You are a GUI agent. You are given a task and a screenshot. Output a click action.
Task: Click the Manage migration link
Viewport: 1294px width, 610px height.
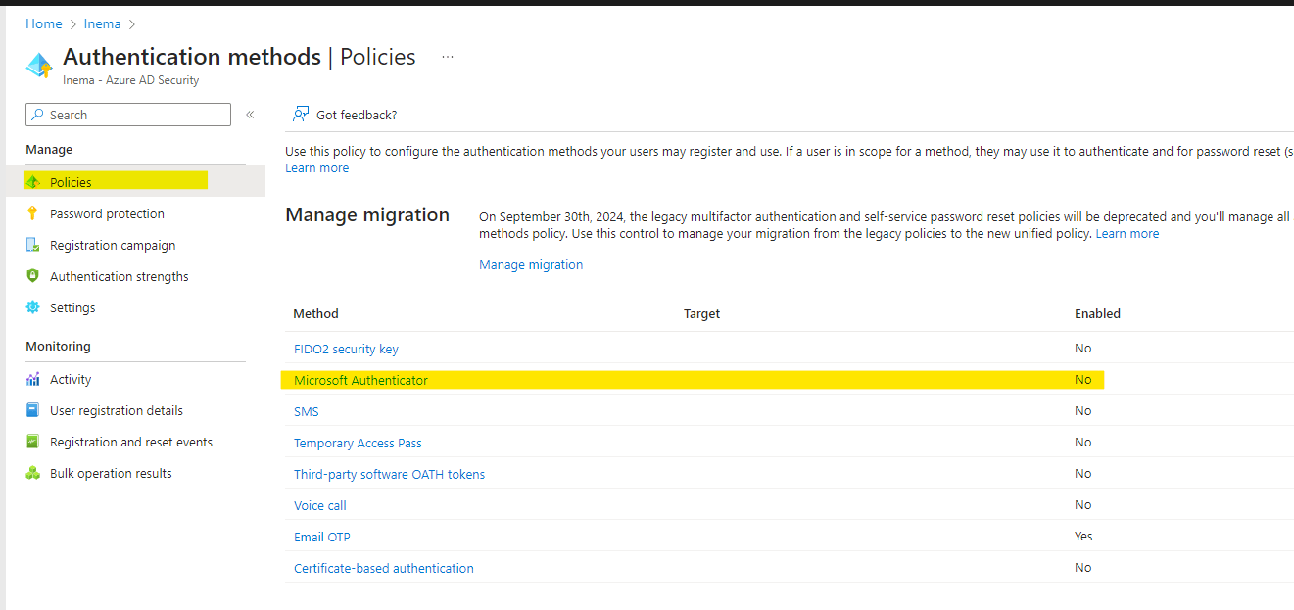click(531, 264)
